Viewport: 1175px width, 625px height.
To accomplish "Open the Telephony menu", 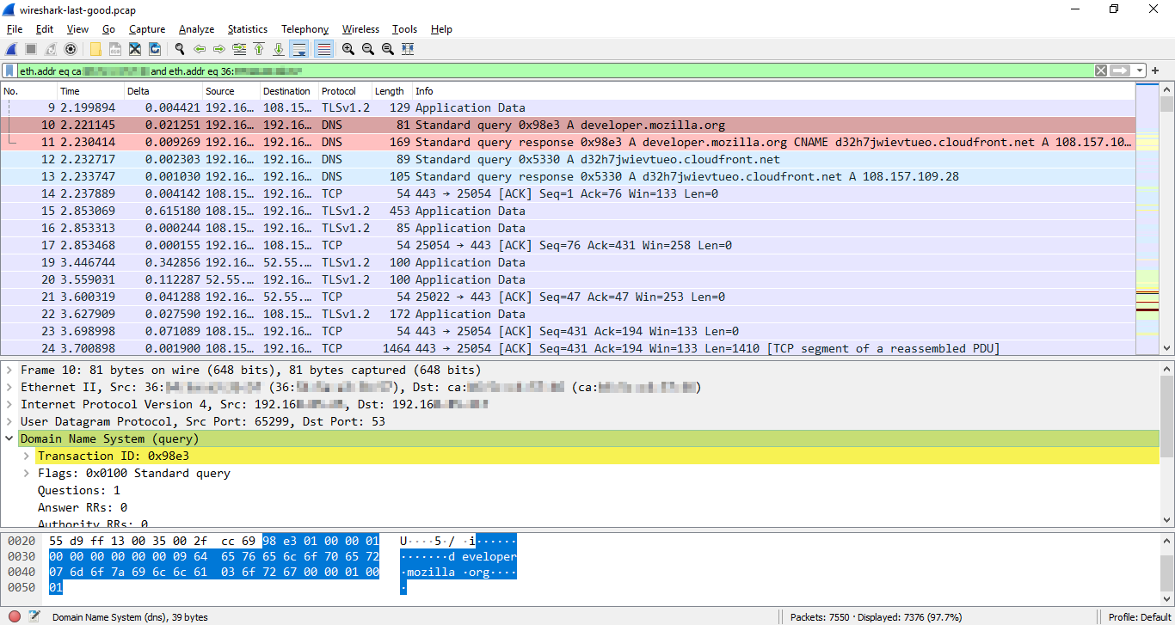I will [305, 29].
